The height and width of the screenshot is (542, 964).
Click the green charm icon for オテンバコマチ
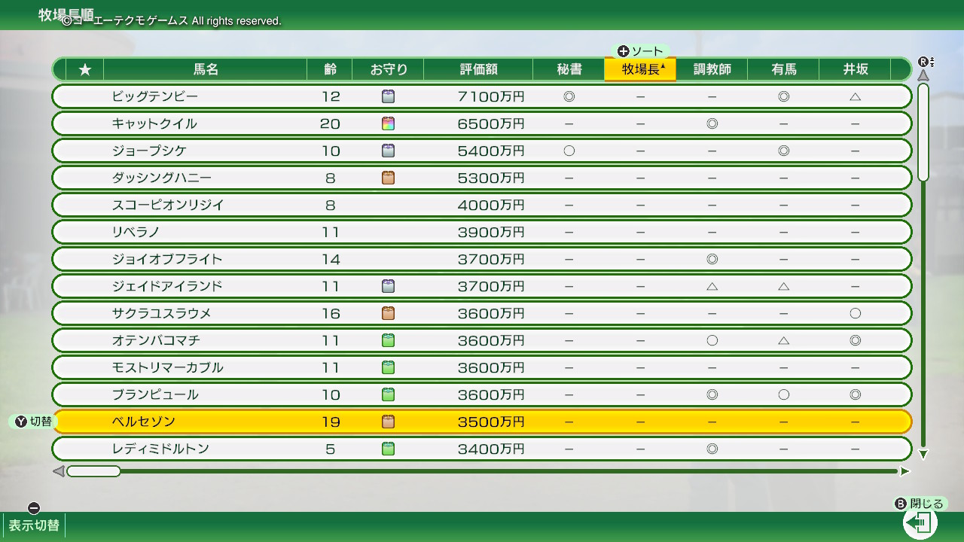pos(389,340)
